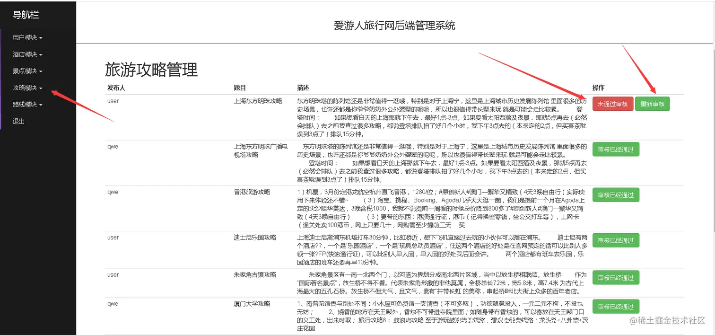Click publisher user in 上海东方明珠攻略 row
The width and height of the screenshot is (715, 335).
tap(113, 101)
